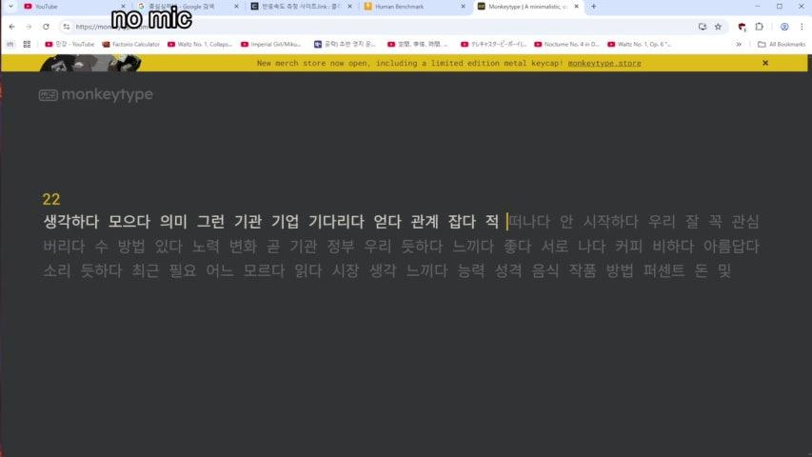The image size is (812, 457).
Task: Open a new browser tab
Action: [x=594, y=7]
